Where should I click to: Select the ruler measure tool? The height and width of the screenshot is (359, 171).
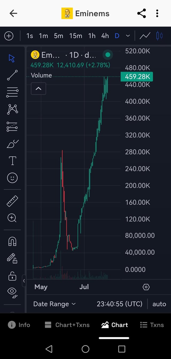coord(12,201)
